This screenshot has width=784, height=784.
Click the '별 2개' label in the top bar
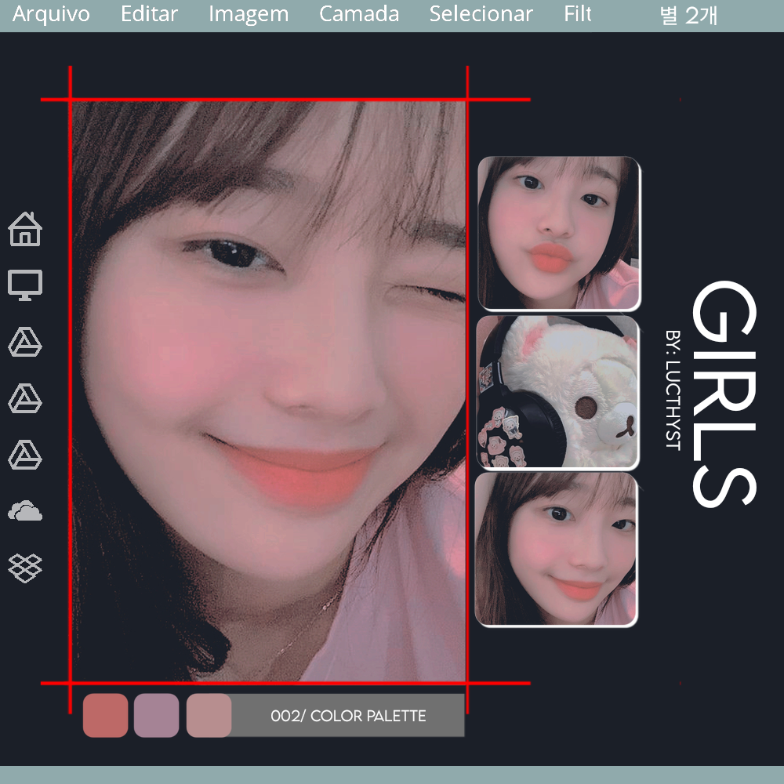click(x=688, y=15)
